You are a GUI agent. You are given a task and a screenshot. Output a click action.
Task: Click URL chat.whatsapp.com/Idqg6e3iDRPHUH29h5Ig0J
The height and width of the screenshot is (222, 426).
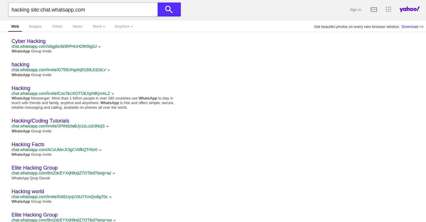pyautogui.click(x=54, y=46)
